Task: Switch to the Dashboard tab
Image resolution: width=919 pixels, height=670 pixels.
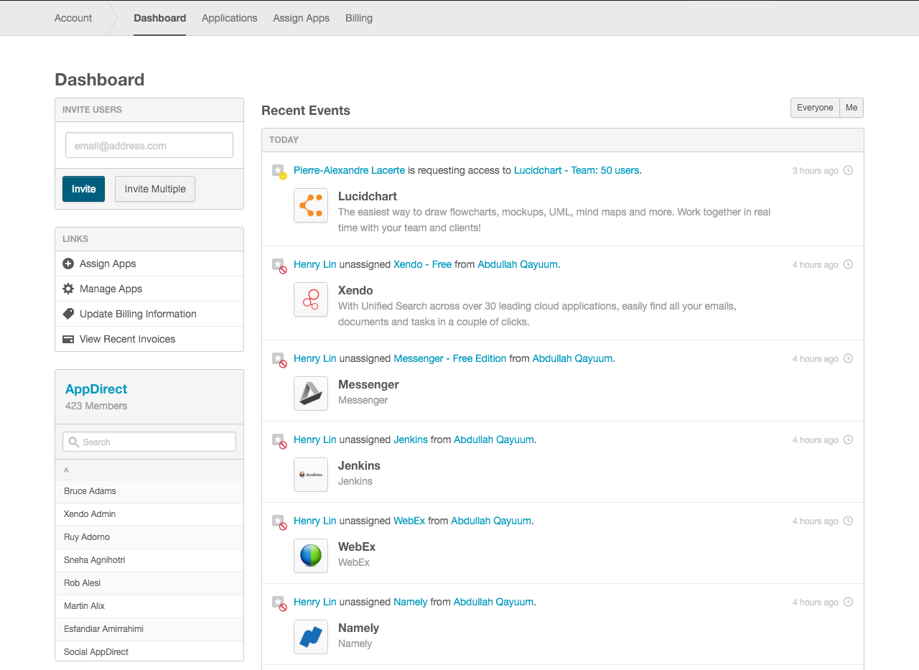Action: (x=159, y=18)
